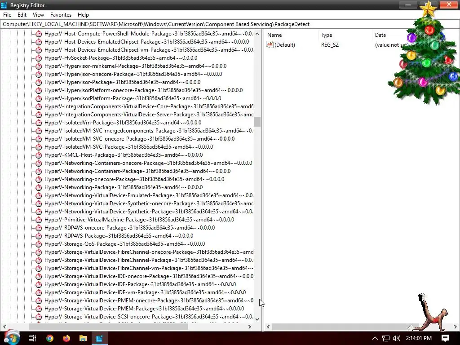The height and width of the screenshot is (345, 460).
Task: Select HyperV-Storage-VirtualDevice-FibreChannel-Package key
Action: pos(149,260)
